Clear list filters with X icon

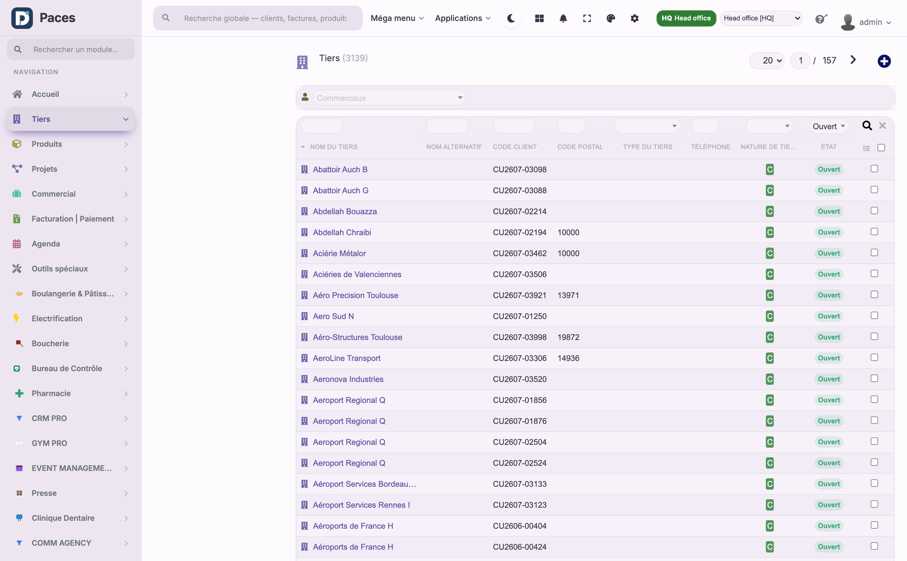882,126
